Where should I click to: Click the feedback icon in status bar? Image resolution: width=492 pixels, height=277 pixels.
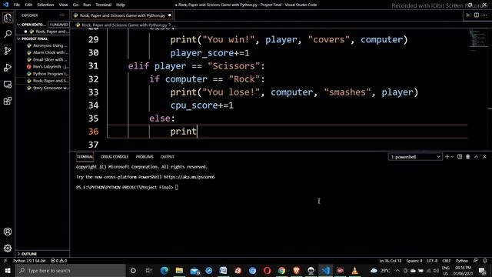476,261
